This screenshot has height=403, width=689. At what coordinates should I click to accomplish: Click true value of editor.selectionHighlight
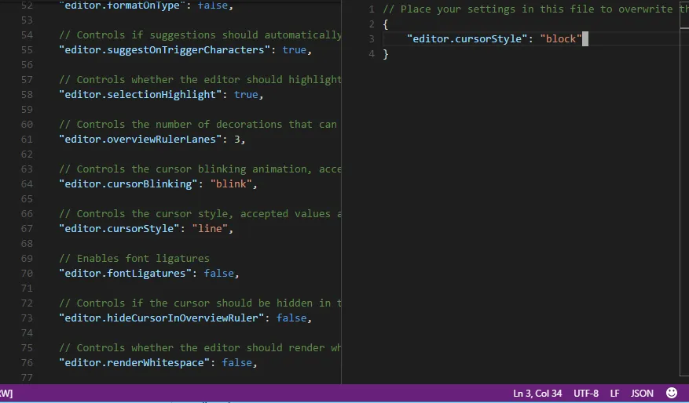[245, 95]
